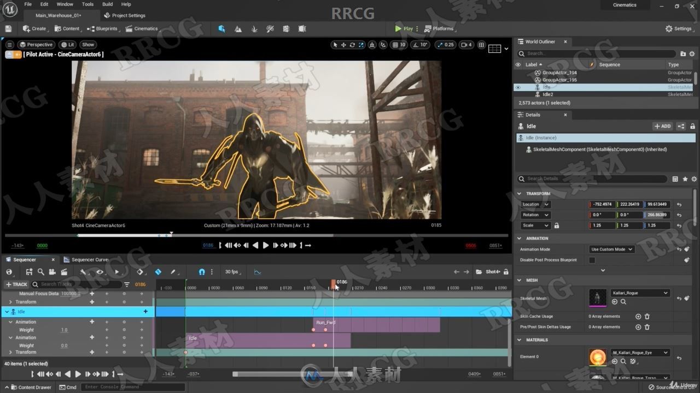Expand the Transform track below Manual Focus
The height and width of the screenshot is (393, 700).
tap(10, 302)
